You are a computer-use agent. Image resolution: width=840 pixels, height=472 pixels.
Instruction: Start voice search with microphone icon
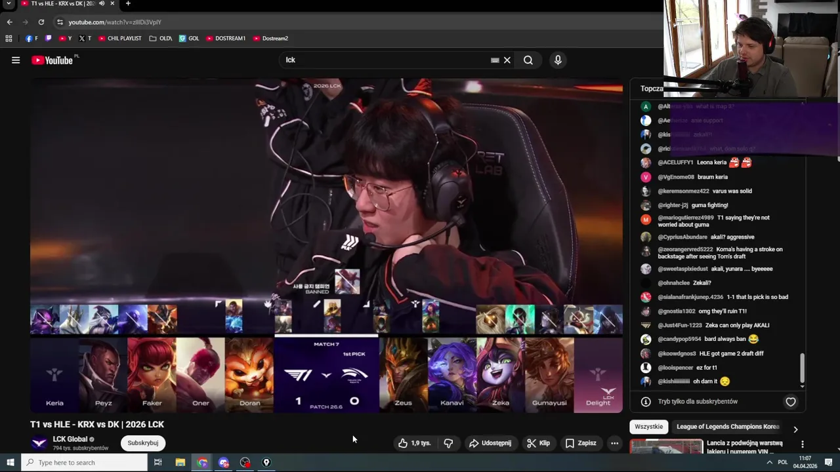(558, 60)
